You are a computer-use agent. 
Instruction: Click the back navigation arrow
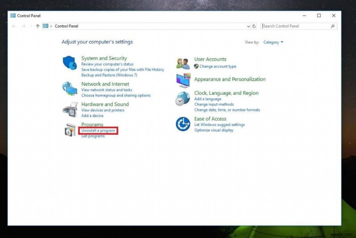[x=14, y=26]
